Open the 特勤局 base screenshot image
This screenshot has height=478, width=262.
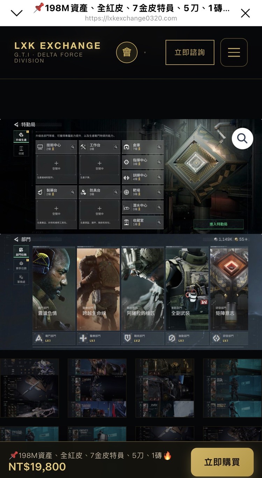tap(131, 176)
